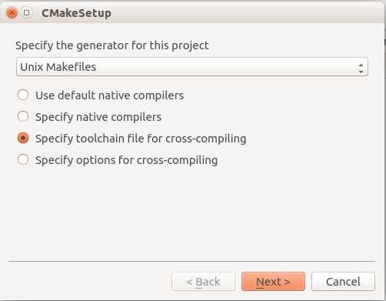Screen dimensions: 386x301
Task: Go to previous page with < Back
Action: point(203,282)
